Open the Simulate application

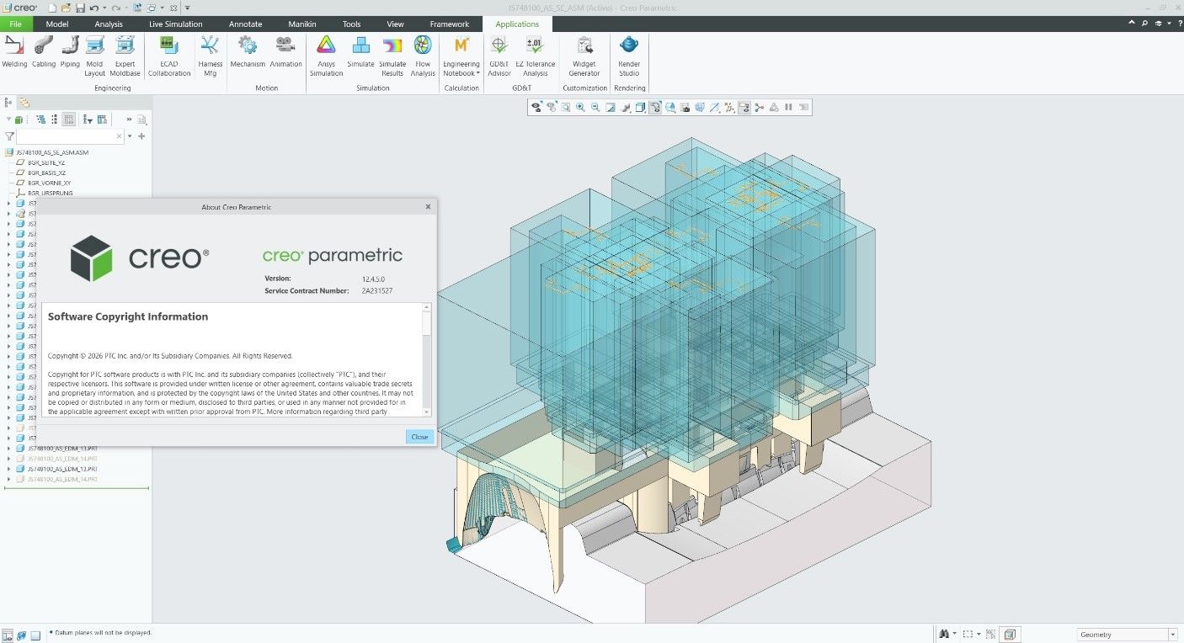[x=360, y=52]
